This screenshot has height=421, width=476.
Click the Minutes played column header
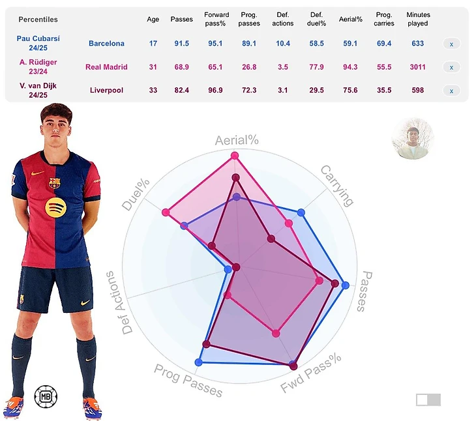pyautogui.click(x=417, y=19)
